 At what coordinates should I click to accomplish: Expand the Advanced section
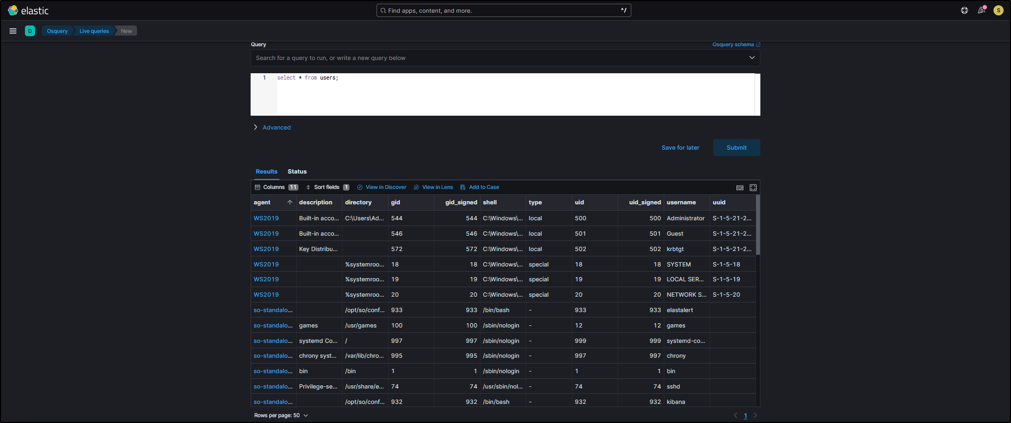(x=276, y=127)
